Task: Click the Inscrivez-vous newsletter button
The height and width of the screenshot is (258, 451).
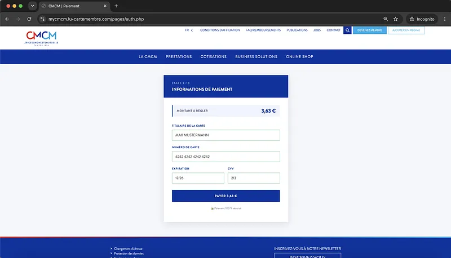Action: 307,256
